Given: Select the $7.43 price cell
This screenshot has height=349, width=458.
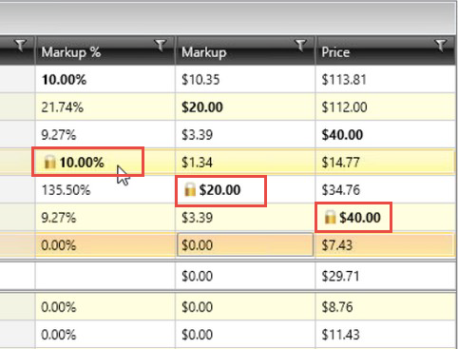Looking at the screenshot, I should pyautogui.click(x=386, y=244).
